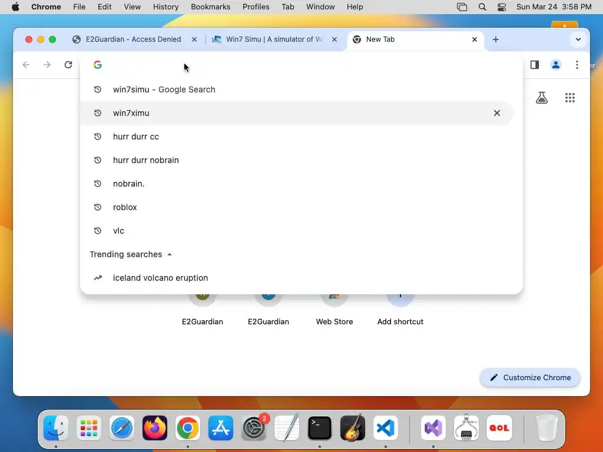Open System Information chip icon in Dock

pos(466,428)
